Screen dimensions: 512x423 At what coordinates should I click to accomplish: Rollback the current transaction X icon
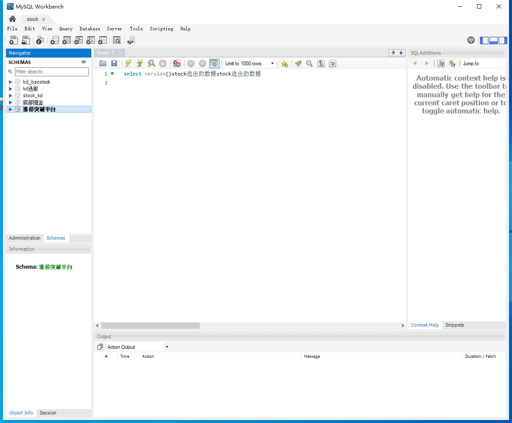(x=202, y=64)
